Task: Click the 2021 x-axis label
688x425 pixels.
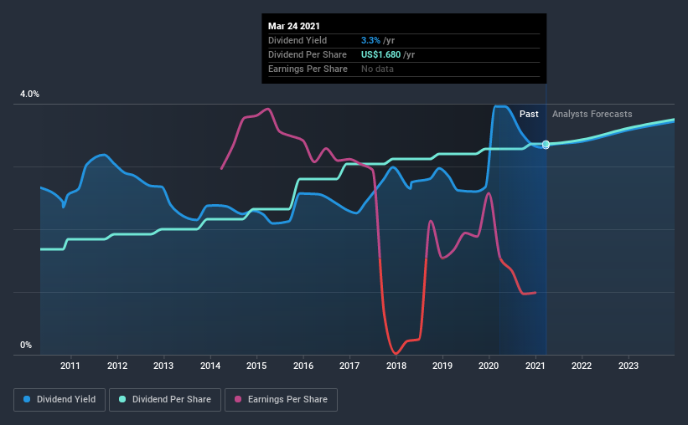Action: click(535, 366)
